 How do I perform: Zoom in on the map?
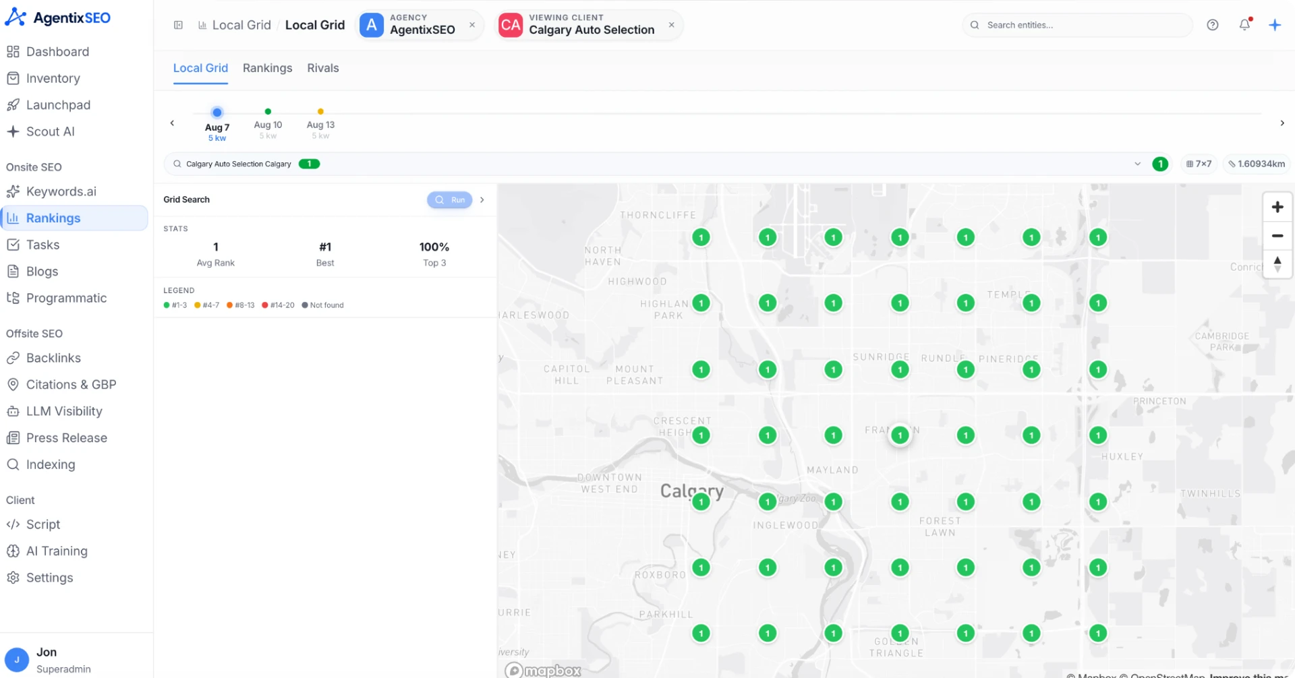pyautogui.click(x=1277, y=207)
